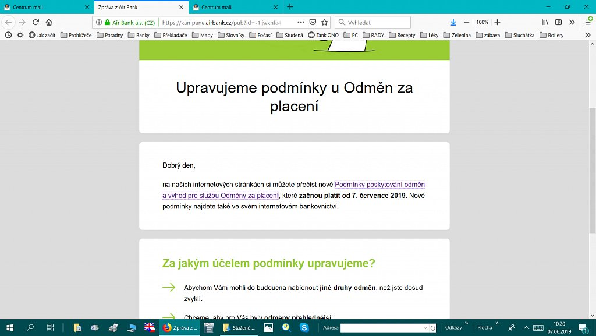The height and width of the screenshot is (336, 596).
Task: Open Task View on the taskbar
Action: pos(50,328)
